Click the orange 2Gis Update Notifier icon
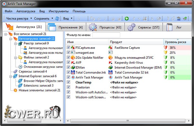194x126 pixels. (x=73, y=58)
